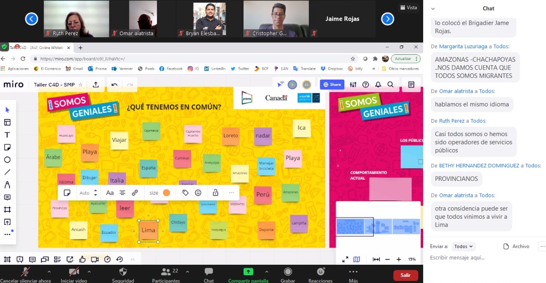Select the Shape circle tool

tap(7, 160)
